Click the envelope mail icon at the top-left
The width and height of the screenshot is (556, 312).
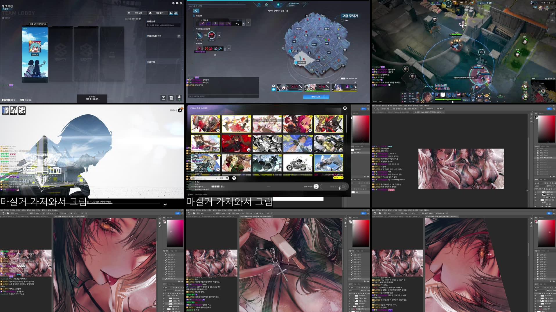click(x=177, y=3)
